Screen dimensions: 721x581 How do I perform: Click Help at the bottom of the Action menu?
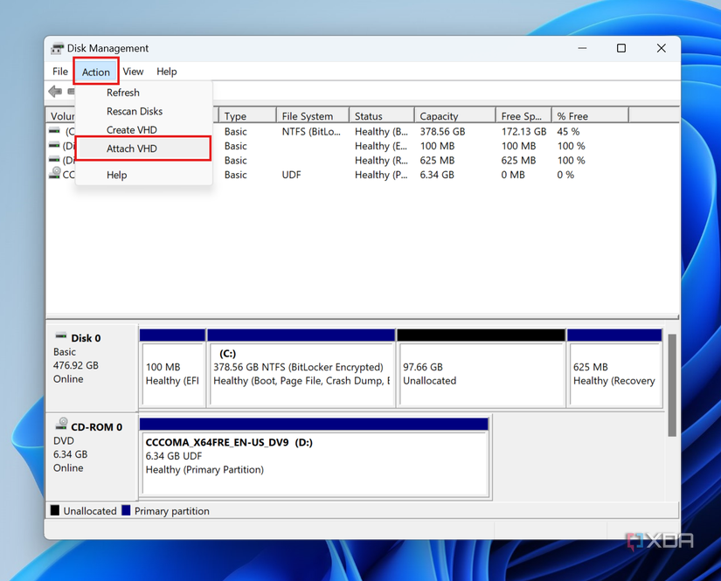pos(114,174)
